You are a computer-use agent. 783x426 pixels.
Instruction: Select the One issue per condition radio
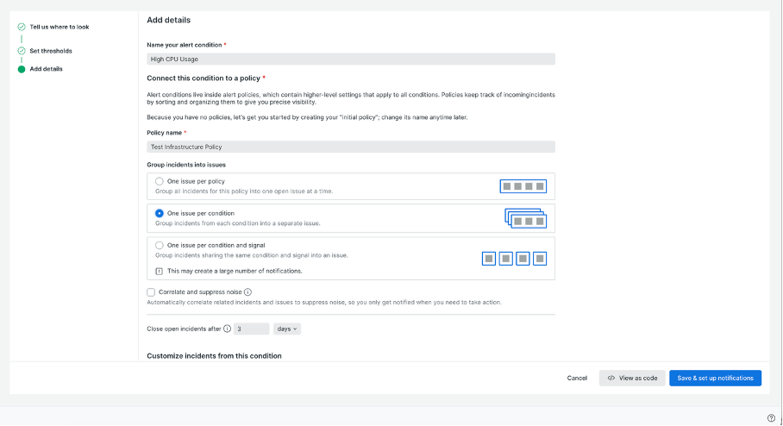(160, 213)
